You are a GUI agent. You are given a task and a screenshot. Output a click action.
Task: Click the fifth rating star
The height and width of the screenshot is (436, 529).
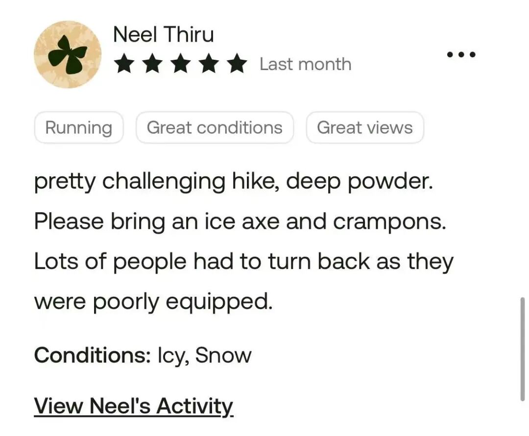point(238,64)
